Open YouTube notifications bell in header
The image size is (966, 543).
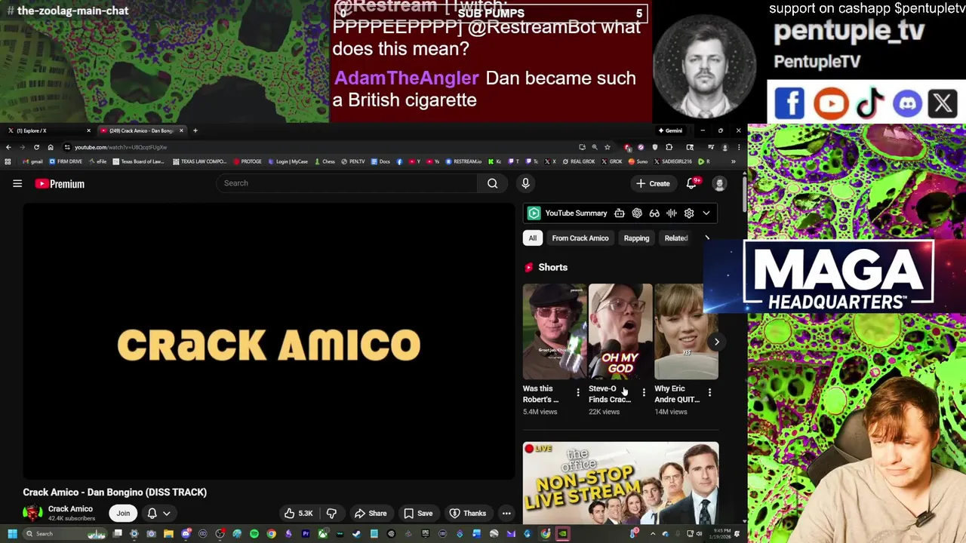[691, 183]
